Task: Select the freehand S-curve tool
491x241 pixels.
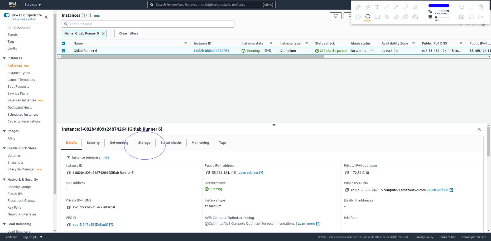Action: [x=415, y=7]
